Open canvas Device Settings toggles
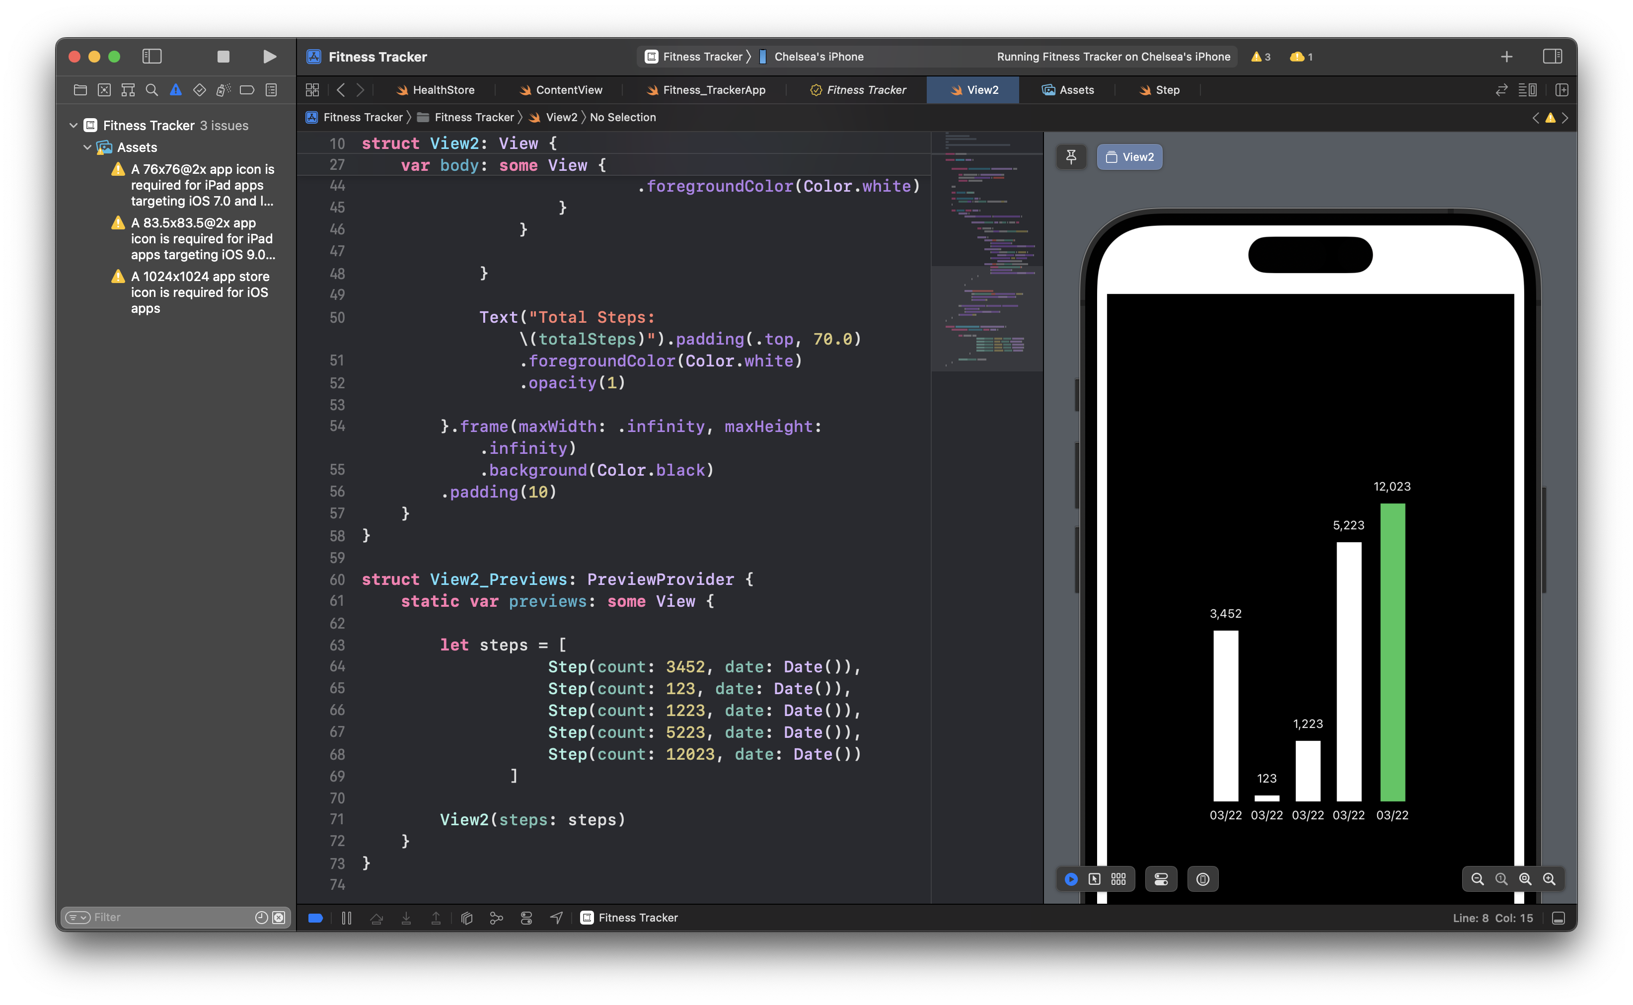1633x1005 pixels. (1161, 879)
